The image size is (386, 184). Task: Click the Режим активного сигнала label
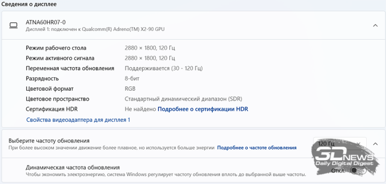coord(60,58)
